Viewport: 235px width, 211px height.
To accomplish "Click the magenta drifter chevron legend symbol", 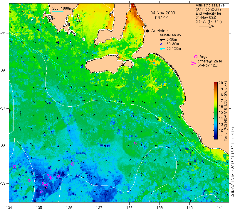I will [x=193, y=63].
